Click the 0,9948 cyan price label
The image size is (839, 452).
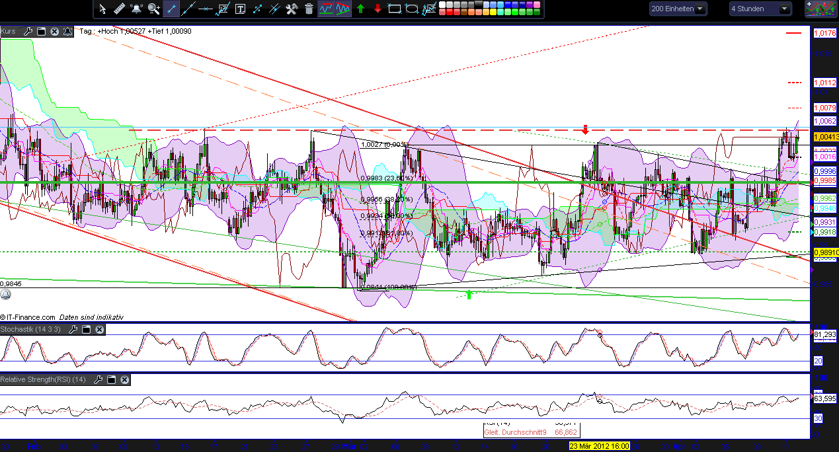coord(824,208)
